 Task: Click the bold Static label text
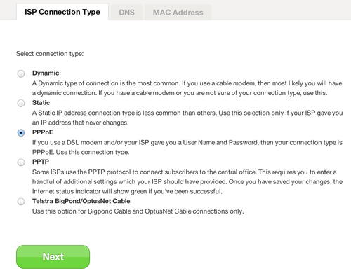pos(41,103)
